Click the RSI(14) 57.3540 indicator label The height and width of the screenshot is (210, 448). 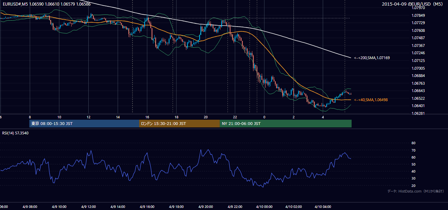pos(15,133)
